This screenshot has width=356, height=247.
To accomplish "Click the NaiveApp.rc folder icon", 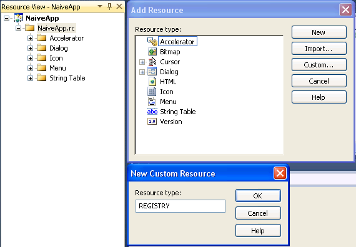I will pos(29,28).
